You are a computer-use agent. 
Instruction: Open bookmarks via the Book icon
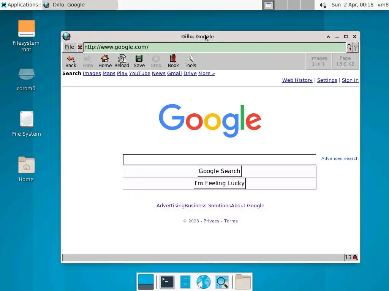[173, 61]
